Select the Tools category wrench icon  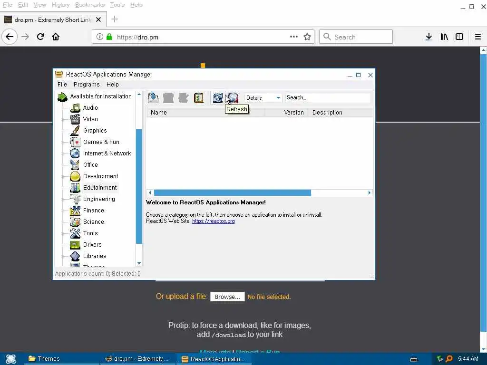(x=75, y=233)
